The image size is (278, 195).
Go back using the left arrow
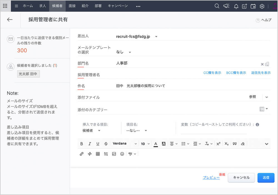[10, 19]
